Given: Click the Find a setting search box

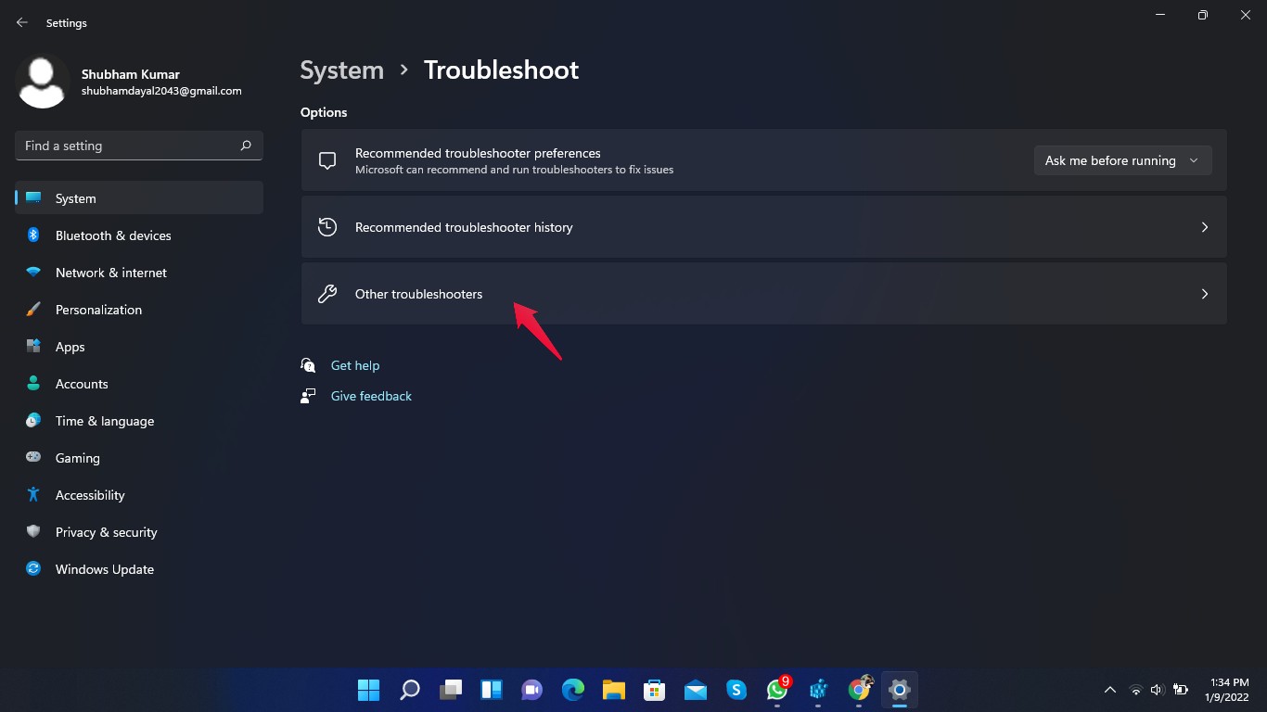Looking at the screenshot, I should click(x=139, y=146).
